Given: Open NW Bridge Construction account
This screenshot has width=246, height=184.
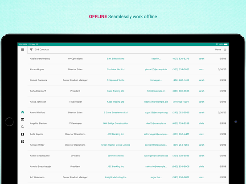Looking at the screenshot, I should click(115, 124).
